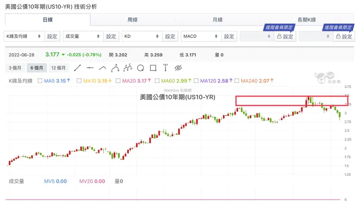The width and height of the screenshot is (359, 202).
Task: Select the three-point AB wave tool
Action: tap(115, 68)
